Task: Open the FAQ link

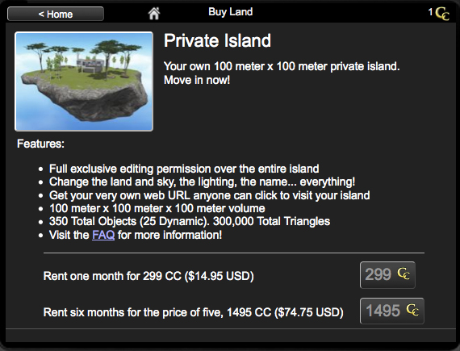Action: (103, 235)
